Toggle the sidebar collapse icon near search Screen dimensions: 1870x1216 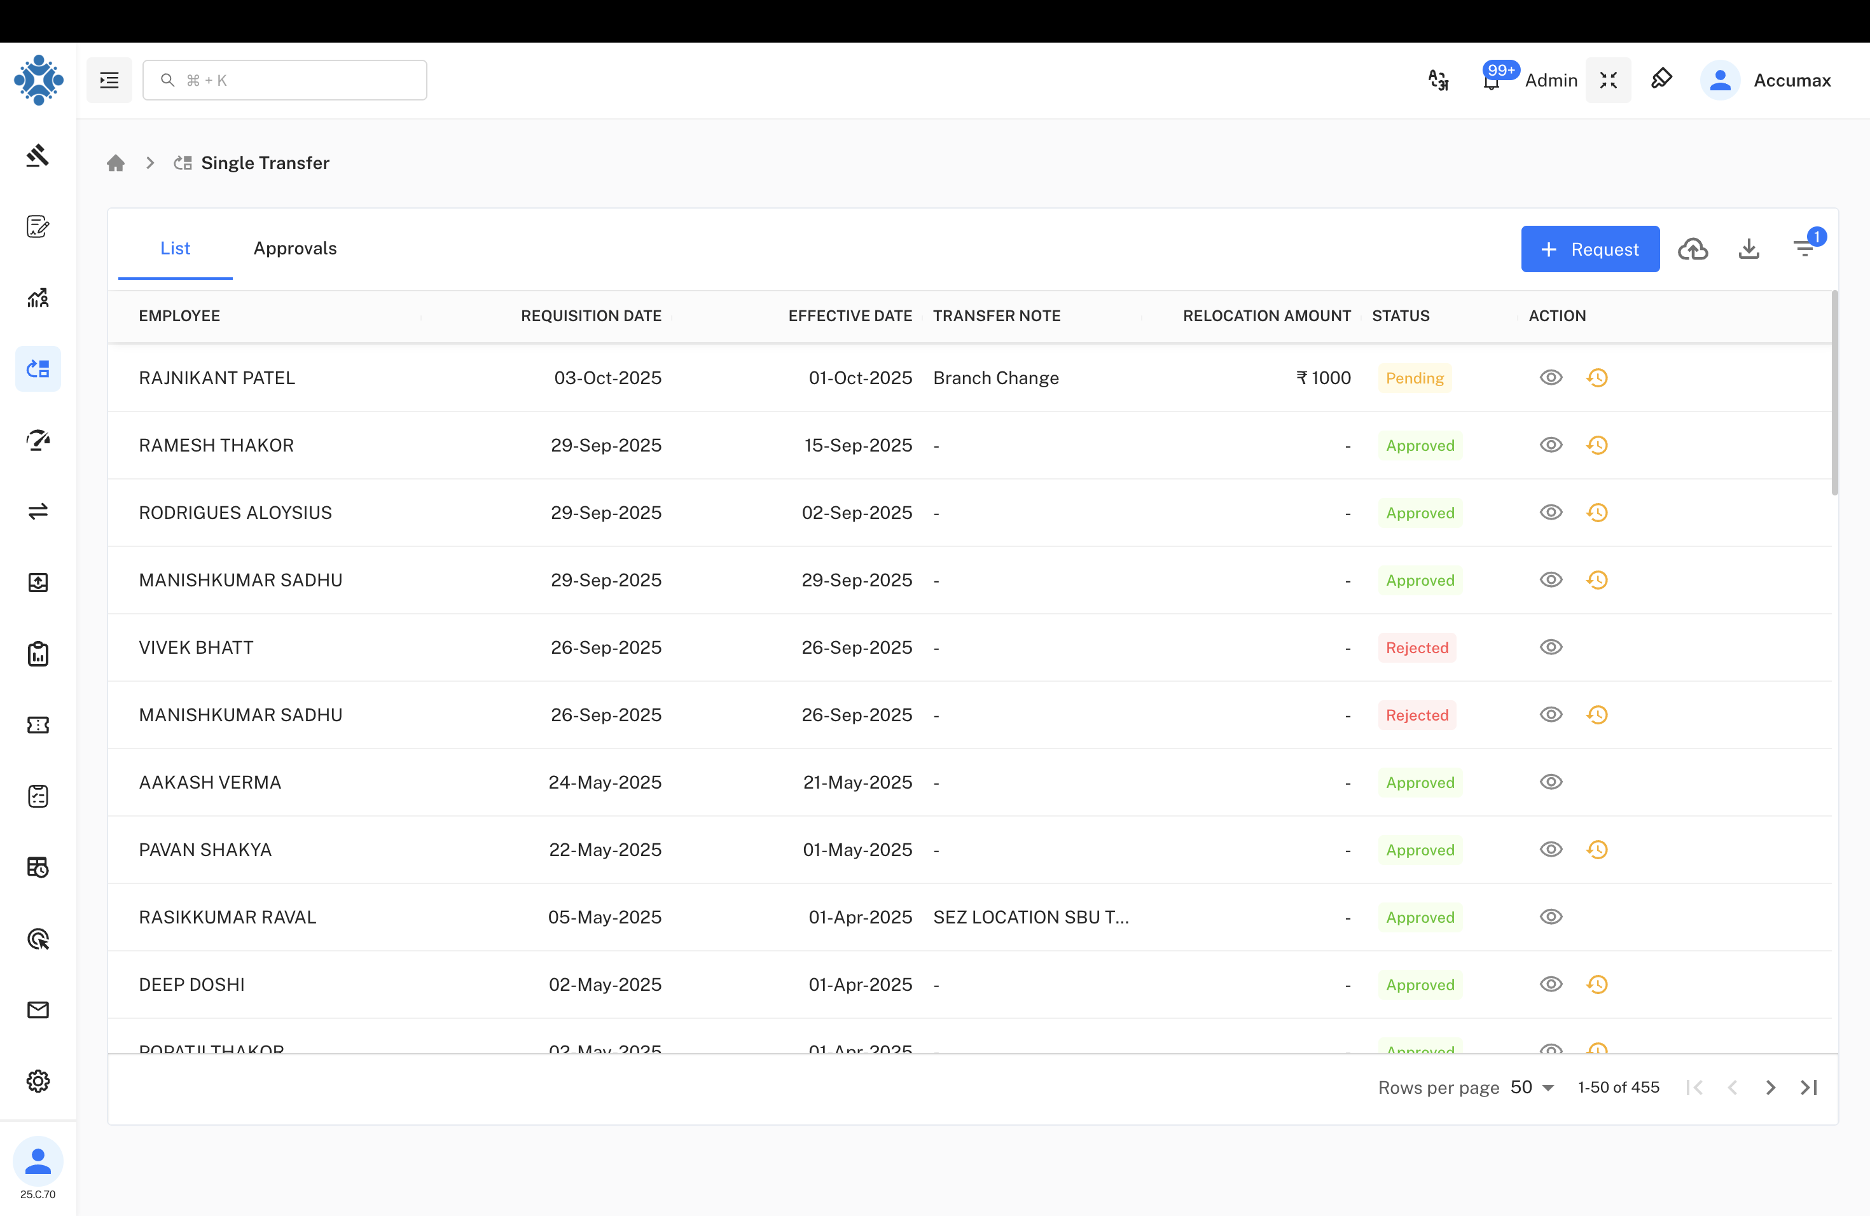pos(109,79)
